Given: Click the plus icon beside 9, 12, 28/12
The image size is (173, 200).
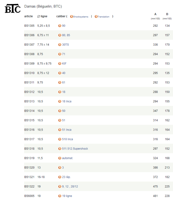Looking at the screenshot, I should point(60,186).
